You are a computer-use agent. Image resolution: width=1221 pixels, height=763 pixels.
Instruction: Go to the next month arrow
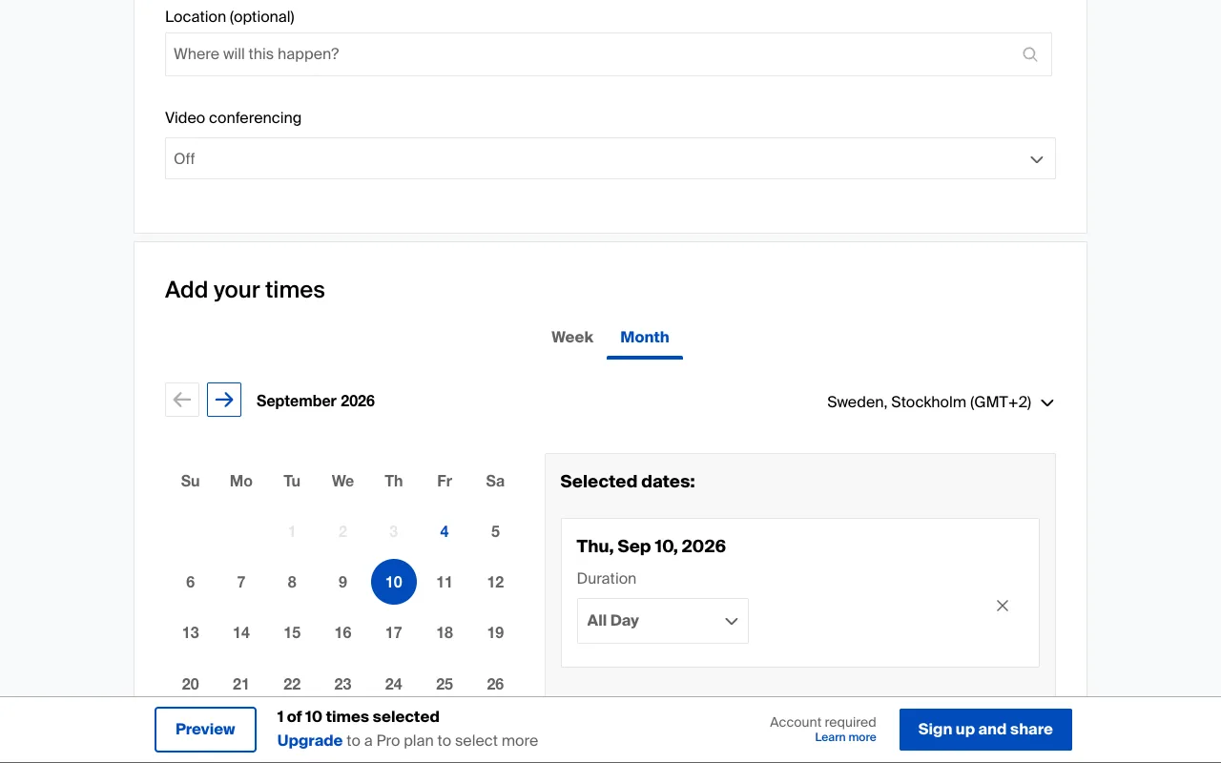(x=224, y=400)
